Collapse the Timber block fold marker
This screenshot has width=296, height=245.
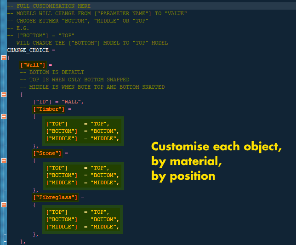click(4, 116)
